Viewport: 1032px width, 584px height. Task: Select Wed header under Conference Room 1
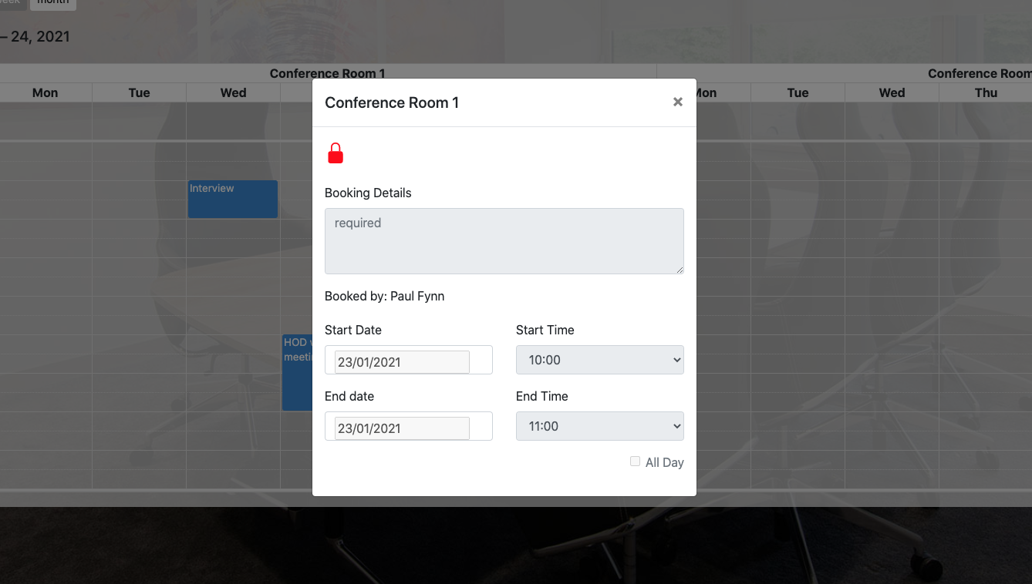tap(233, 92)
